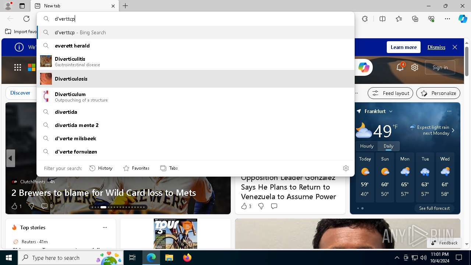Open Opposition Leader Gonzalez headline
Viewport: 471px width, 265px height.
pos(288,187)
